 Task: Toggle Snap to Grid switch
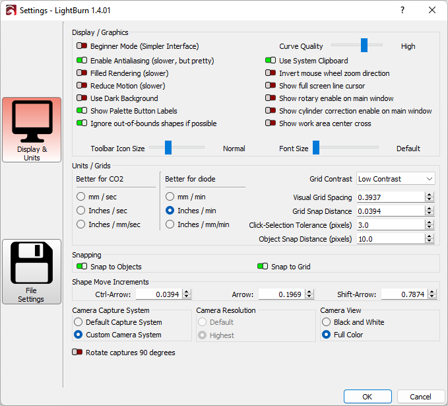point(263,267)
